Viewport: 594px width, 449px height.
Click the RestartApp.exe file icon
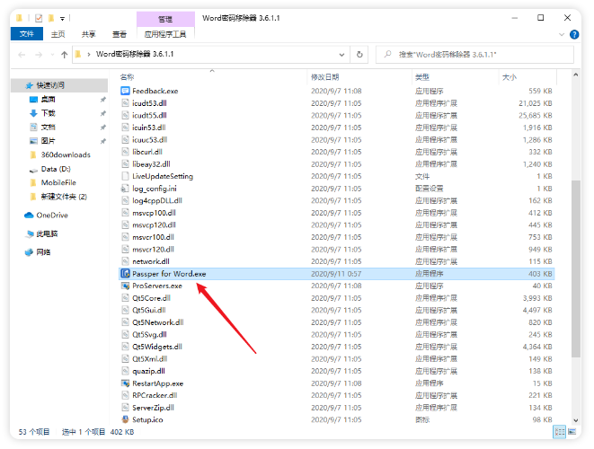point(125,383)
